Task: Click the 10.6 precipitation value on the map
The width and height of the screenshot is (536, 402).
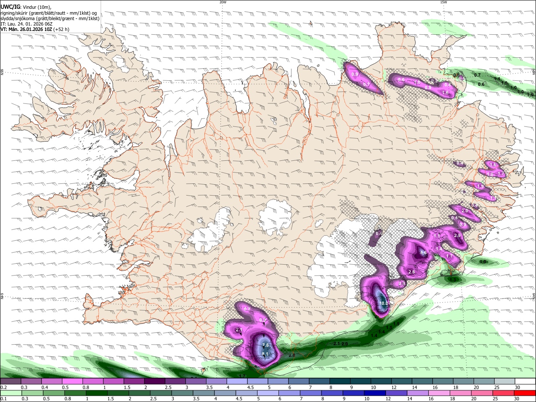Action: tap(384, 303)
